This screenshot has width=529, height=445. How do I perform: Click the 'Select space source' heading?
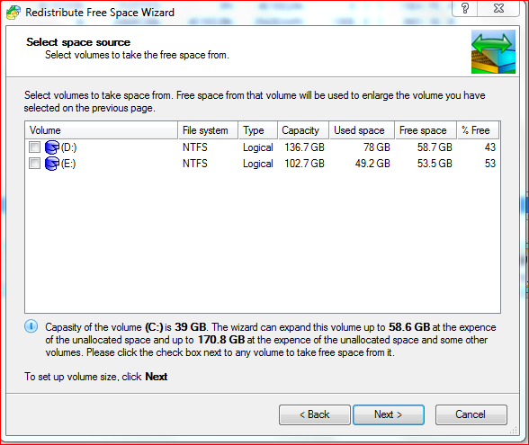[78, 42]
